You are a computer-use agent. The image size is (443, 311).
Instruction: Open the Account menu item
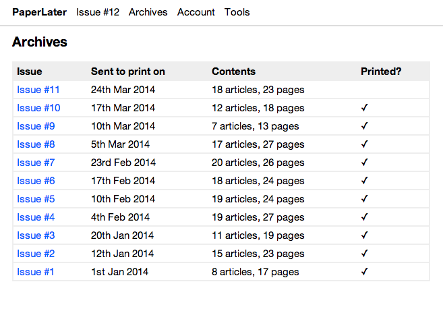[196, 12]
